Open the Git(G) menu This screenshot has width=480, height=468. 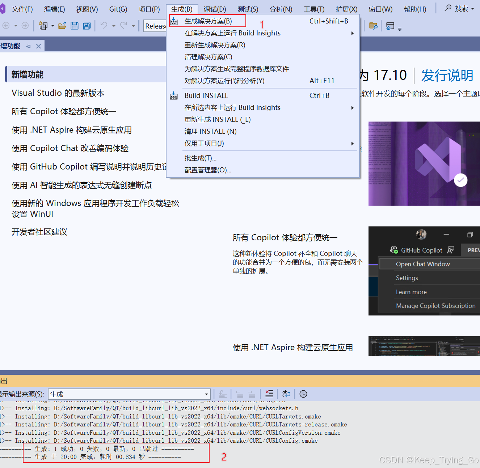(x=118, y=9)
